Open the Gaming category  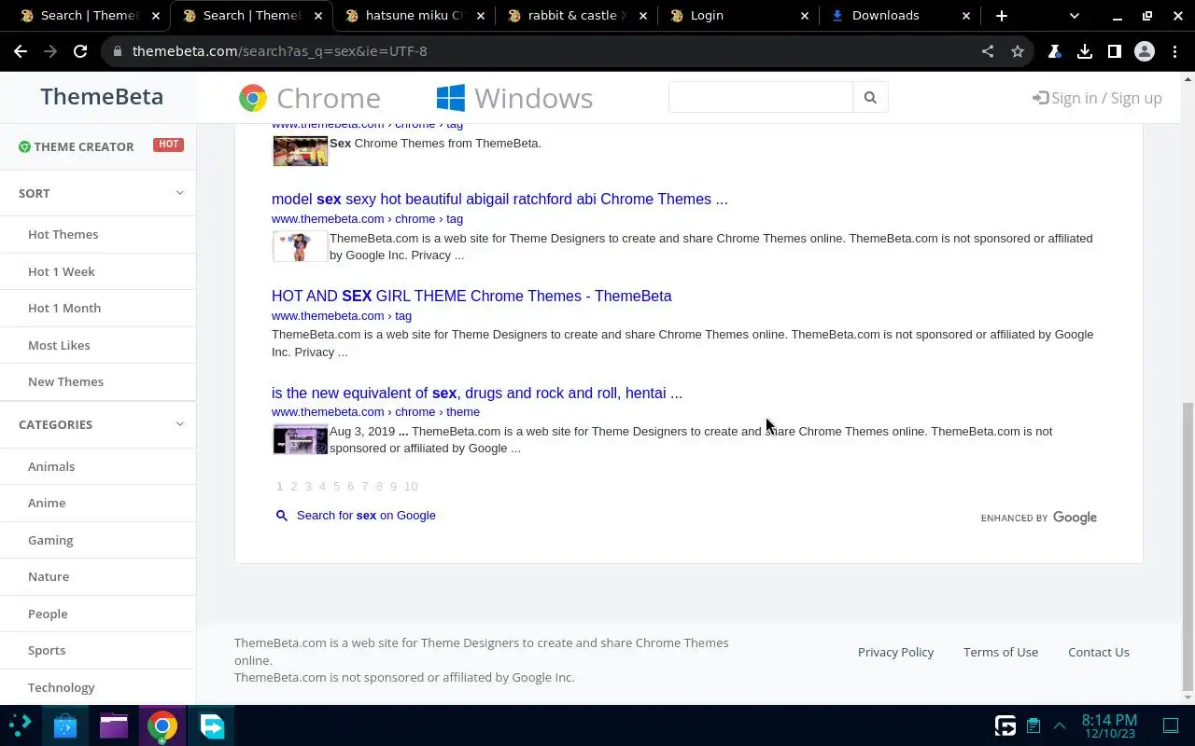tap(50, 540)
